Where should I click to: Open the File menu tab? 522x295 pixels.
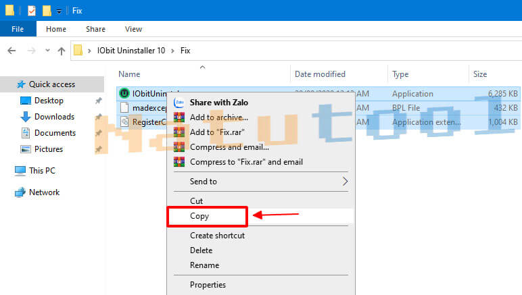pyautogui.click(x=18, y=29)
